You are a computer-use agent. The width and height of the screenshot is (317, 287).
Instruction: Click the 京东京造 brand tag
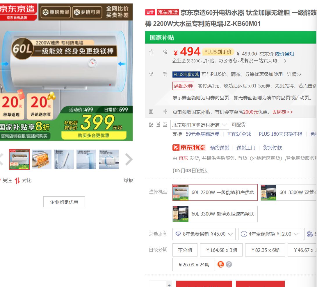[168, 12]
